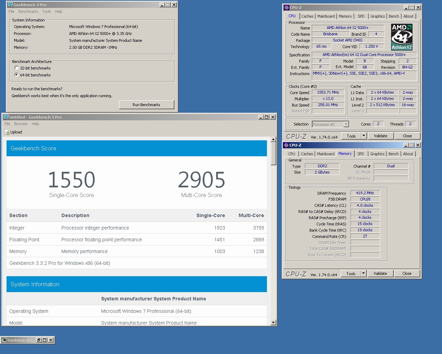The height and width of the screenshot is (354, 442).
Task: Maximize the minimized Gestione attività window
Action: pyautogui.click(x=45, y=340)
